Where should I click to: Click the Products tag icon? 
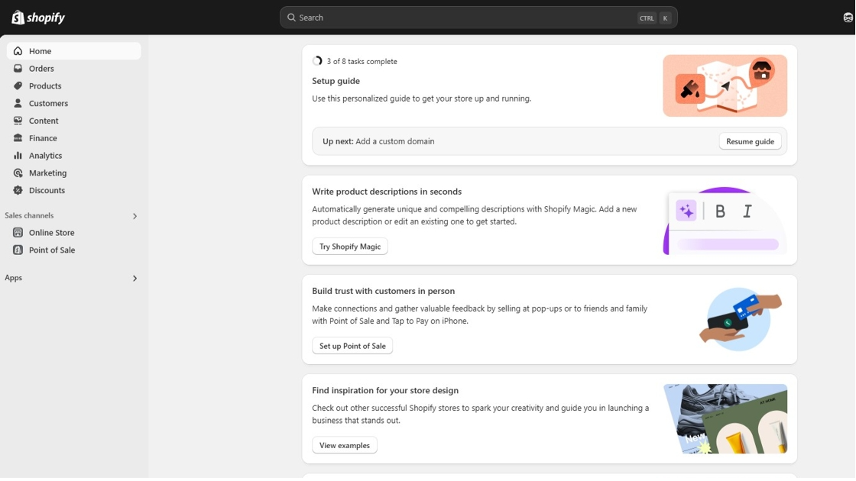[18, 86]
